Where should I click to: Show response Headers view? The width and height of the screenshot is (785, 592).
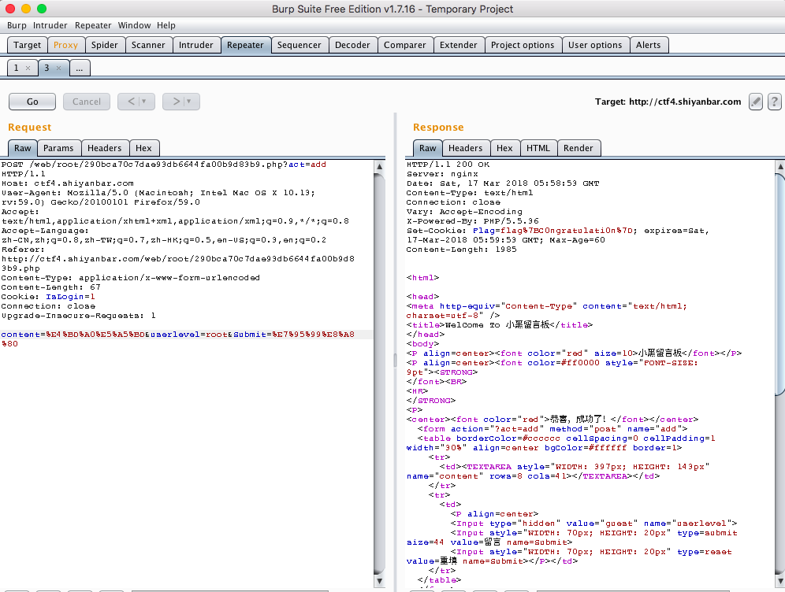pyautogui.click(x=466, y=148)
